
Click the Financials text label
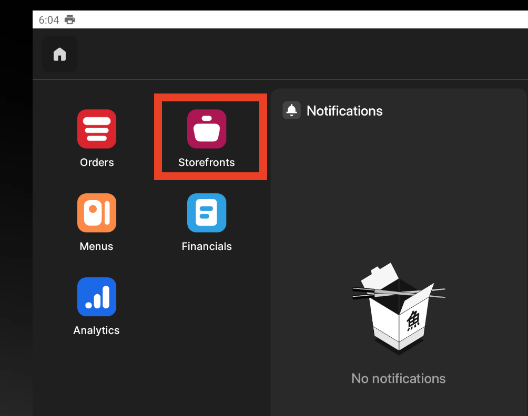point(207,246)
